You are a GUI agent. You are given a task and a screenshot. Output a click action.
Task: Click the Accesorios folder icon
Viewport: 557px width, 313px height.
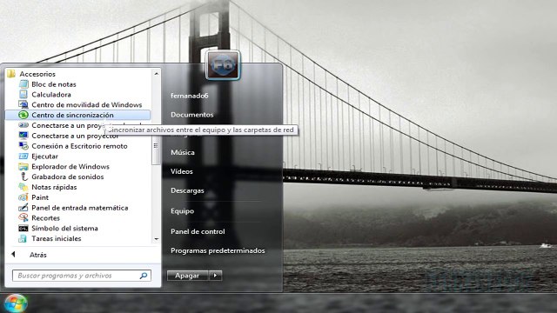pyautogui.click(x=11, y=74)
